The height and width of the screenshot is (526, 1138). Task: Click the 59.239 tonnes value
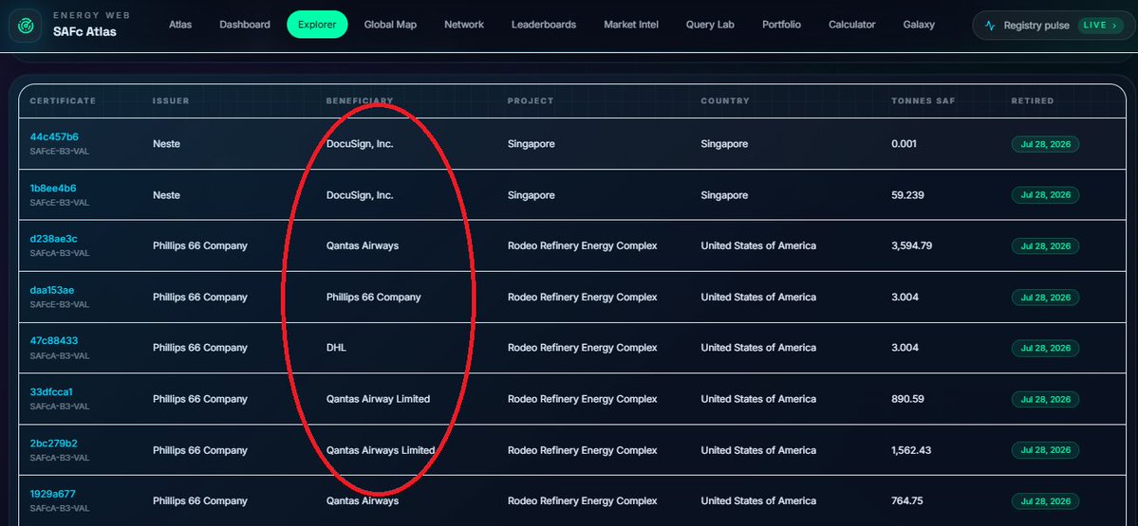908,195
